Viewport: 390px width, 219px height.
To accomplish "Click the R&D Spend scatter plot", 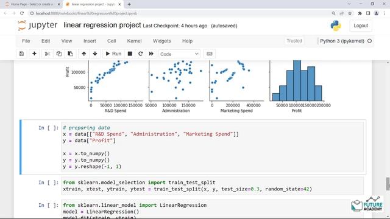I will [x=116, y=81].
